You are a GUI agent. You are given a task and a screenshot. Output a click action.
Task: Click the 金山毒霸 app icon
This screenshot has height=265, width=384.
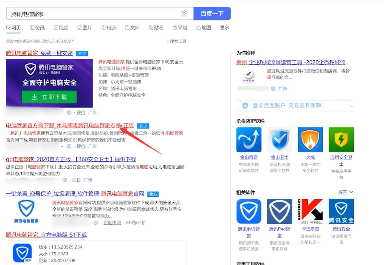pyautogui.click(x=249, y=139)
